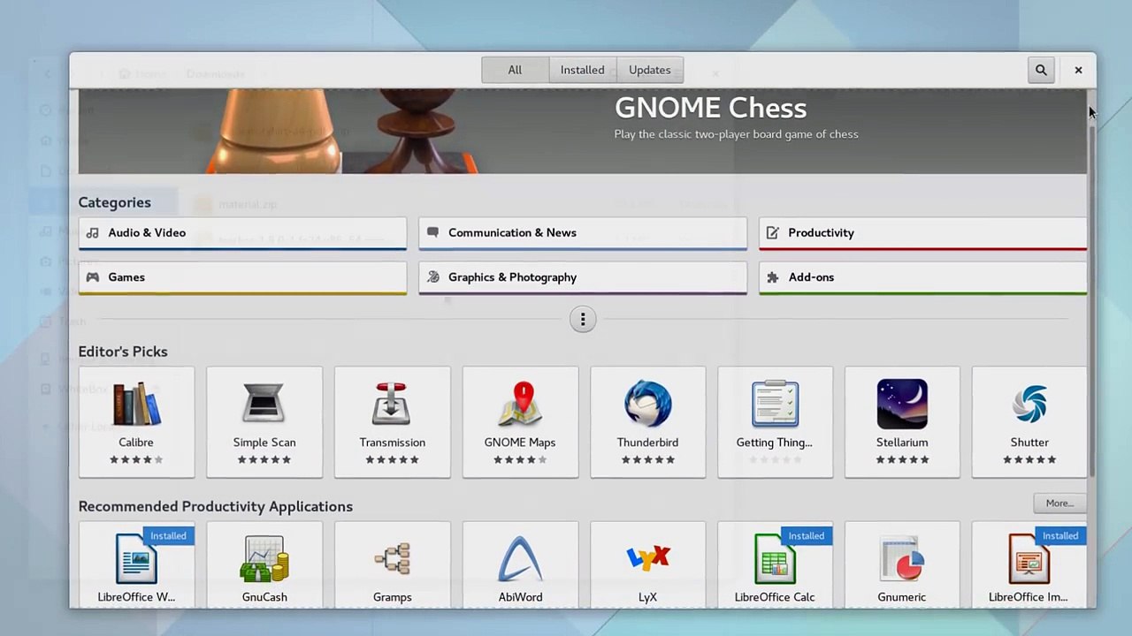1132x636 pixels.
Task: Select the LyX app icon
Action: pyautogui.click(x=647, y=559)
